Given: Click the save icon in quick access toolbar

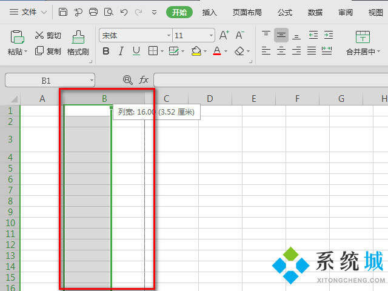Looking at the screenshot, I should coord(63,12).
